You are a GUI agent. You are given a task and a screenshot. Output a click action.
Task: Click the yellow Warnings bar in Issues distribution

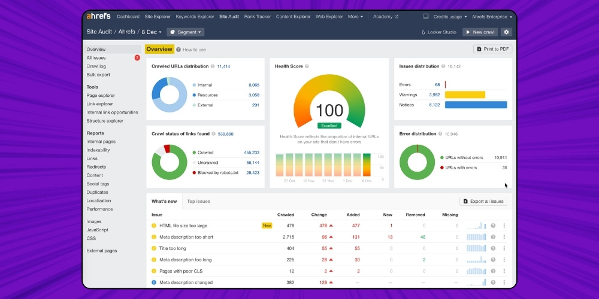465,94
